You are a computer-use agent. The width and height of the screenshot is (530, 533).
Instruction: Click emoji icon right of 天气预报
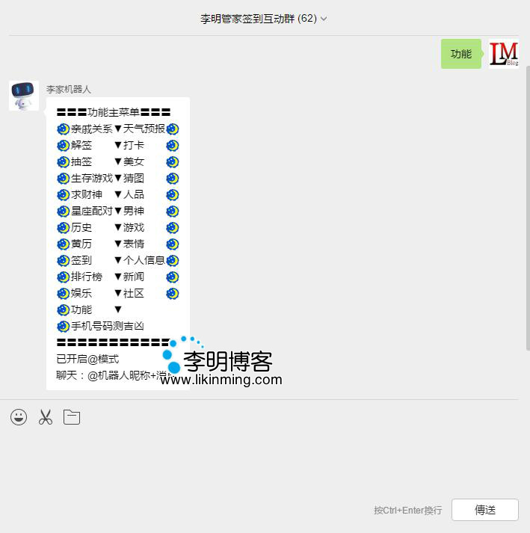(173, 129)
